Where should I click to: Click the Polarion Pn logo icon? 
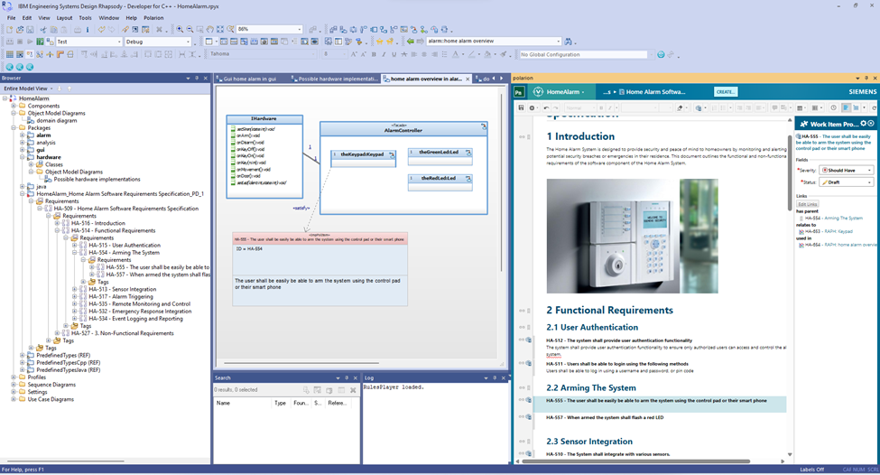[519, 92]
